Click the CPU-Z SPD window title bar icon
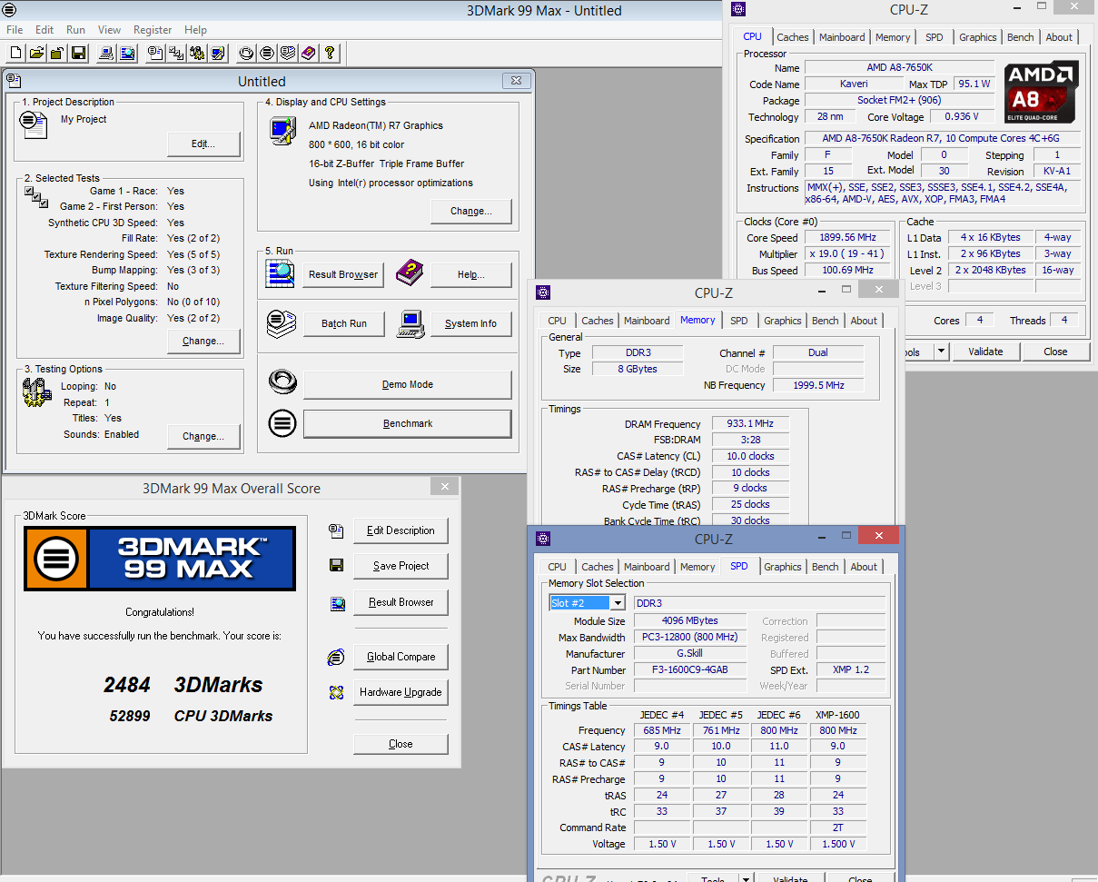The height and width of the screenshot is (882, 1098). click(543, 538)
